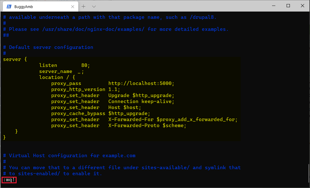This screenshot has height=188, width=310.
Task: Click the proxy_cache_bypass directive
Action: click(78, 113)
